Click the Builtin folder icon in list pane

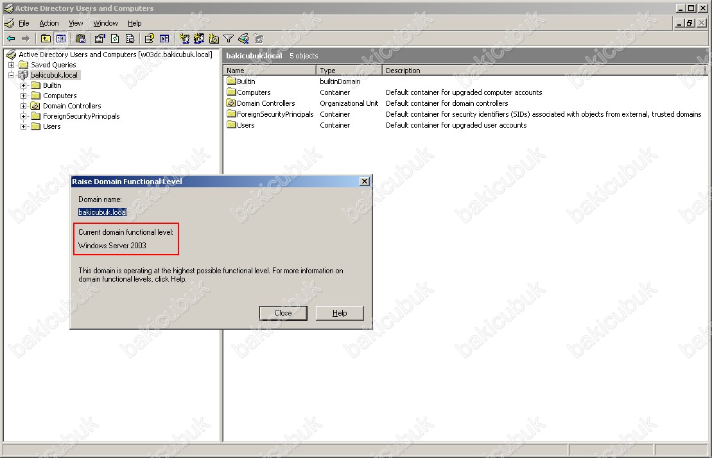(x=231, y=81)
